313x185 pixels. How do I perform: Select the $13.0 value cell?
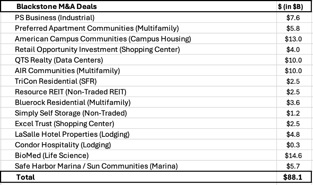[294, 39]
